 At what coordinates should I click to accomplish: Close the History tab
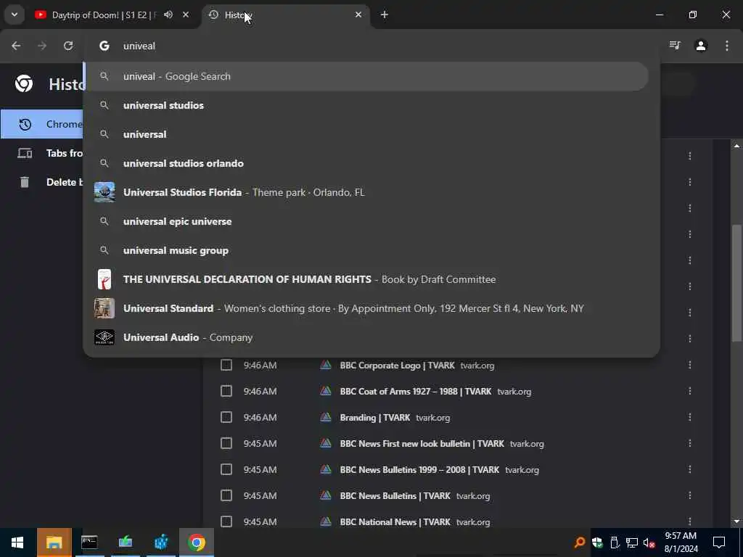(x=358, y=15)
